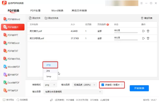Click the 4.64KB size cell

coord(74,31)
